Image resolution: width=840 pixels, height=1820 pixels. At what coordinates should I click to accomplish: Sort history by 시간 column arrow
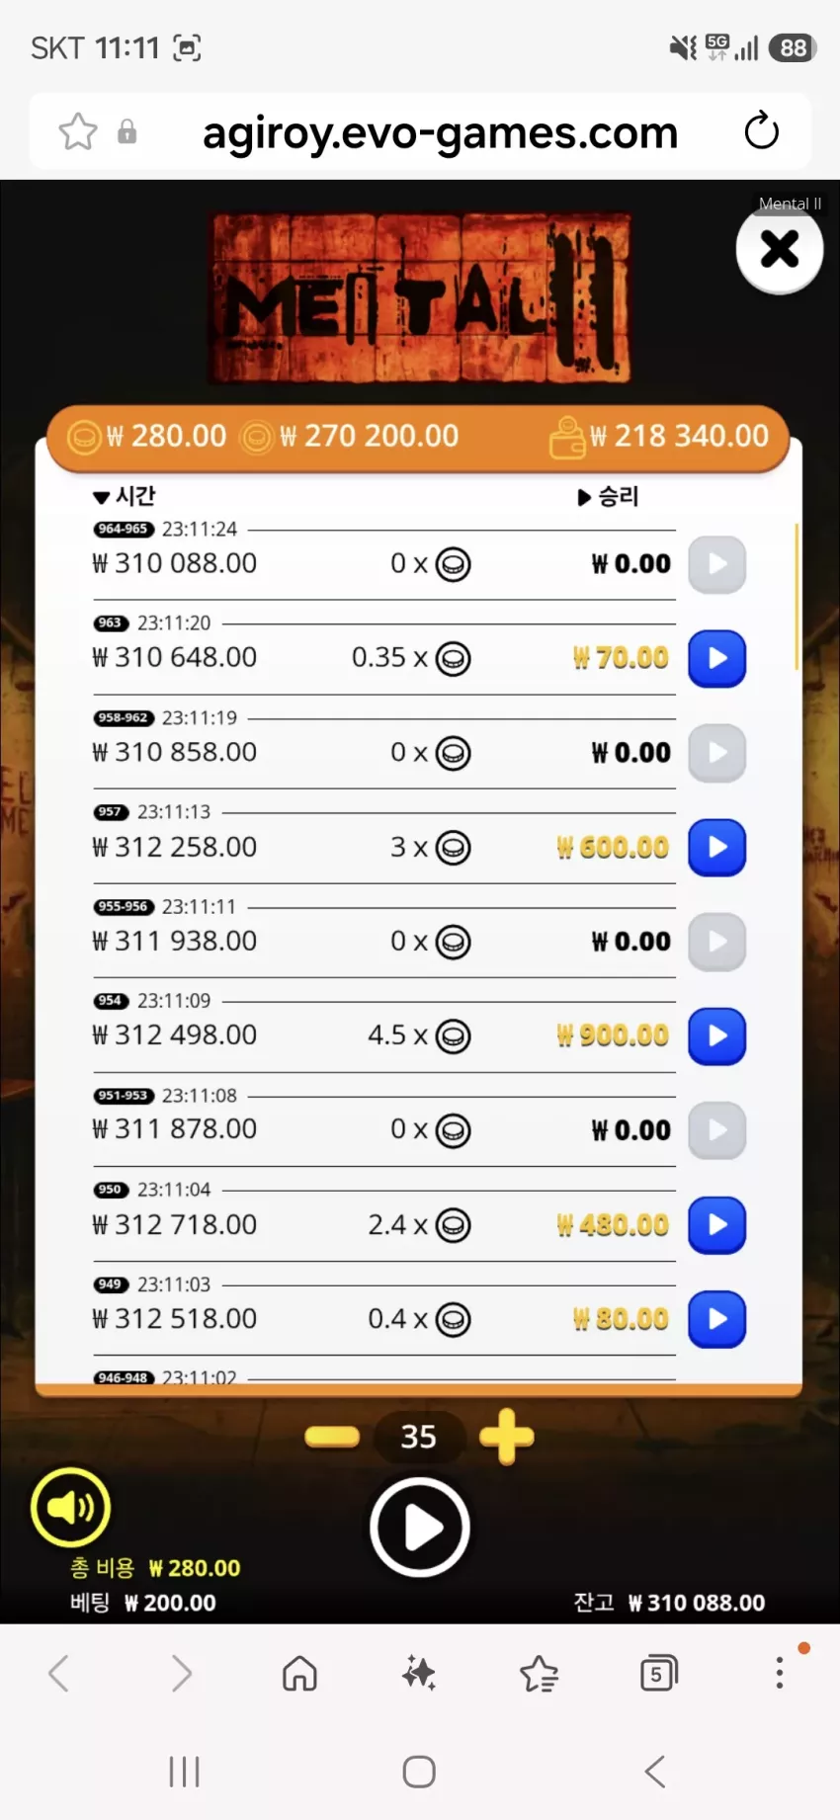tap(101, 497)
